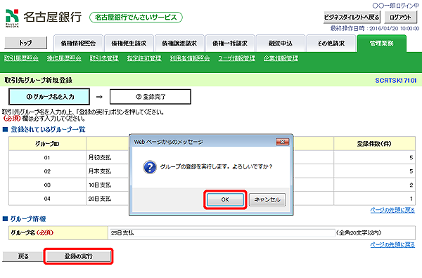Click the 登録の実行 button
Screen dimensions: 422x278
(x=78, y=256)
